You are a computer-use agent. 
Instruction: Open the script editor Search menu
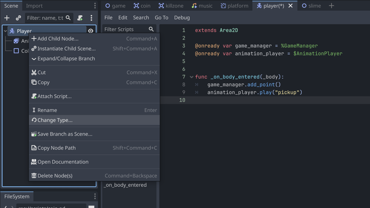pyautogui.click(x=141, y=18)
